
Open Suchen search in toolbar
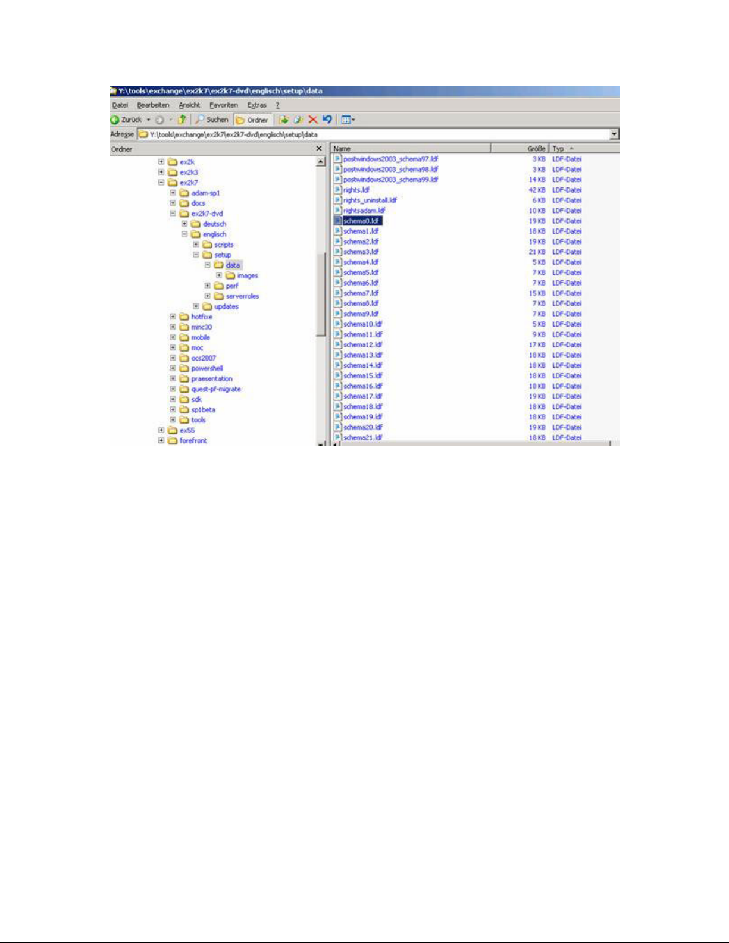tap(212, 120)
